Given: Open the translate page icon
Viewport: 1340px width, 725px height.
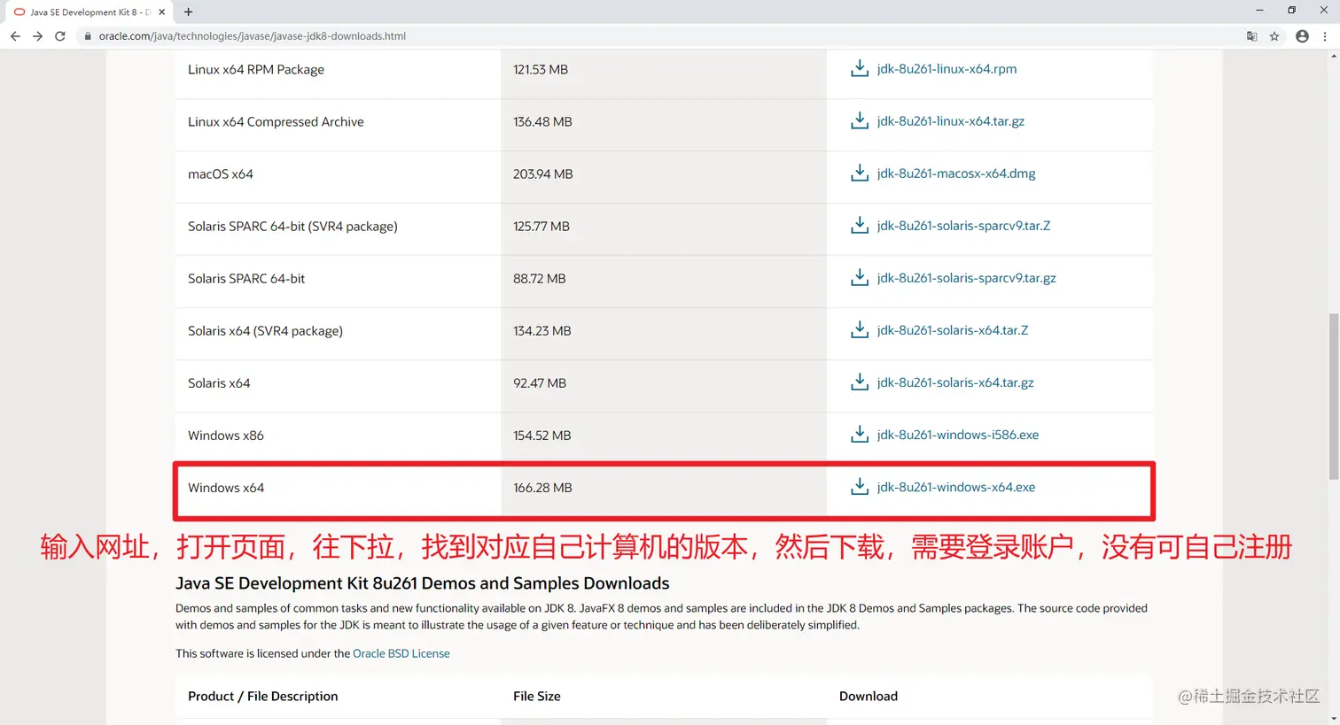Looking at the screenshot, I should [1251, 36].
